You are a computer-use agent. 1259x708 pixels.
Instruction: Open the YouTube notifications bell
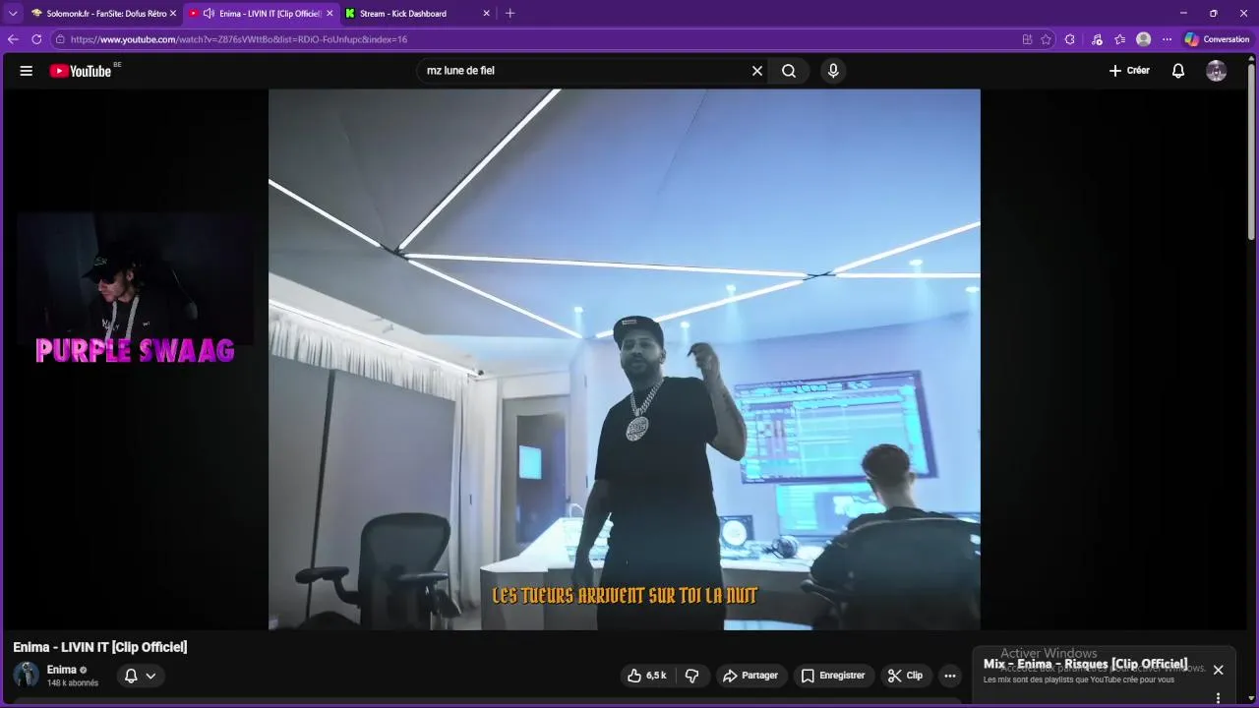[1178, 71]
